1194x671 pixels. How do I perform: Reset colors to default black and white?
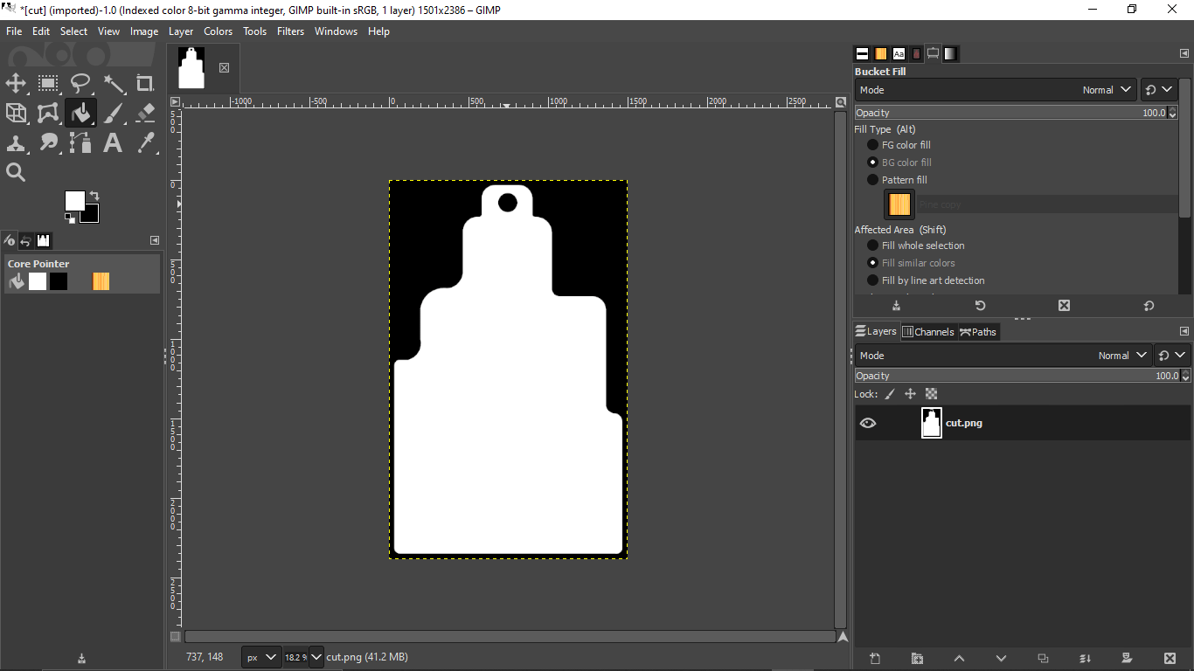70,218
